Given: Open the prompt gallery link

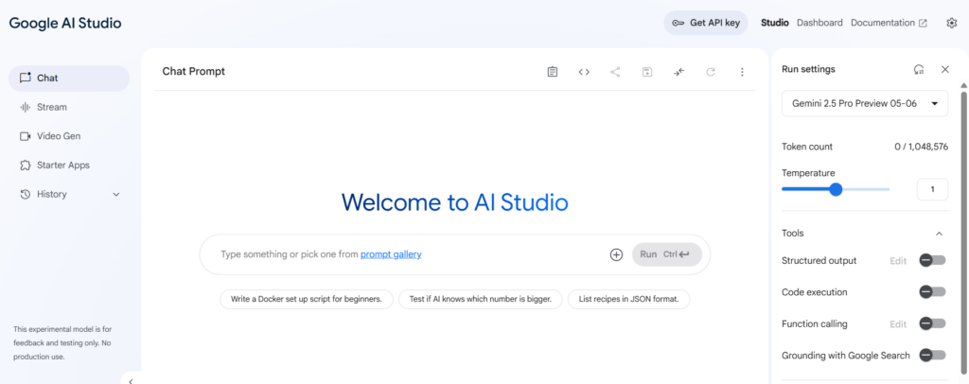Looking at the screenshot, I should 391,253.
